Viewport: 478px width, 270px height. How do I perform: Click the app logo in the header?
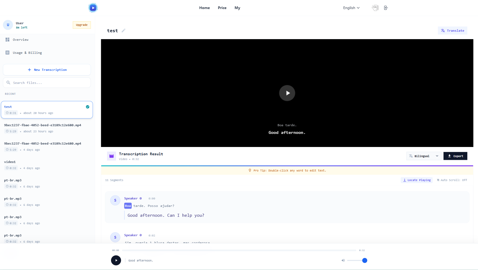tap(93, 8)
